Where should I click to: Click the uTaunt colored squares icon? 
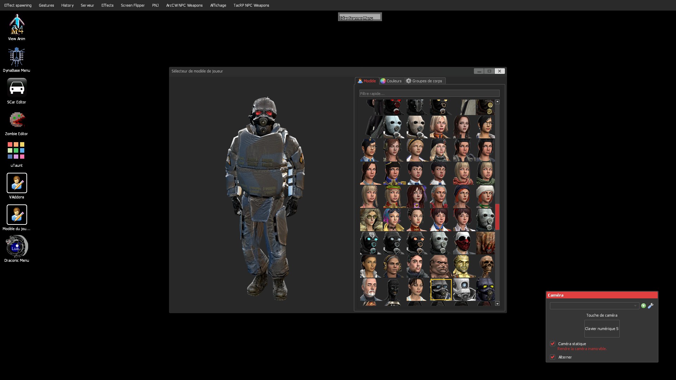(16, 151)
